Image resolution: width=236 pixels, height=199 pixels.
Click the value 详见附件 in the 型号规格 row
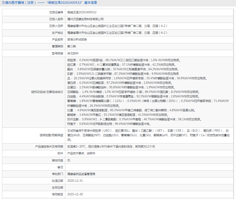coord(73,54)
